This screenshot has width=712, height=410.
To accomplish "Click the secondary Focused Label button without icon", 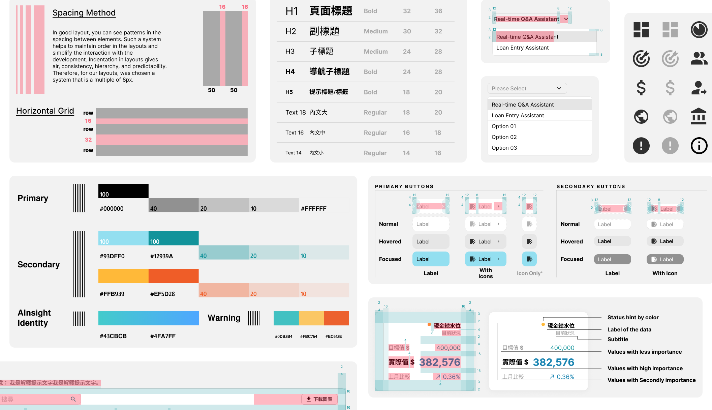I will coord(612,259).
